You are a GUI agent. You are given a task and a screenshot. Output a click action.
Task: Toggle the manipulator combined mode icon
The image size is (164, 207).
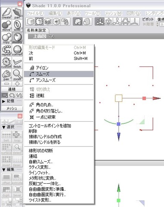coord(99,22)
